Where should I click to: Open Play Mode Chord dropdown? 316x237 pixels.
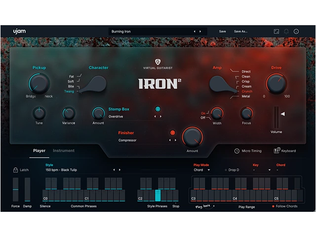point(202,170)
